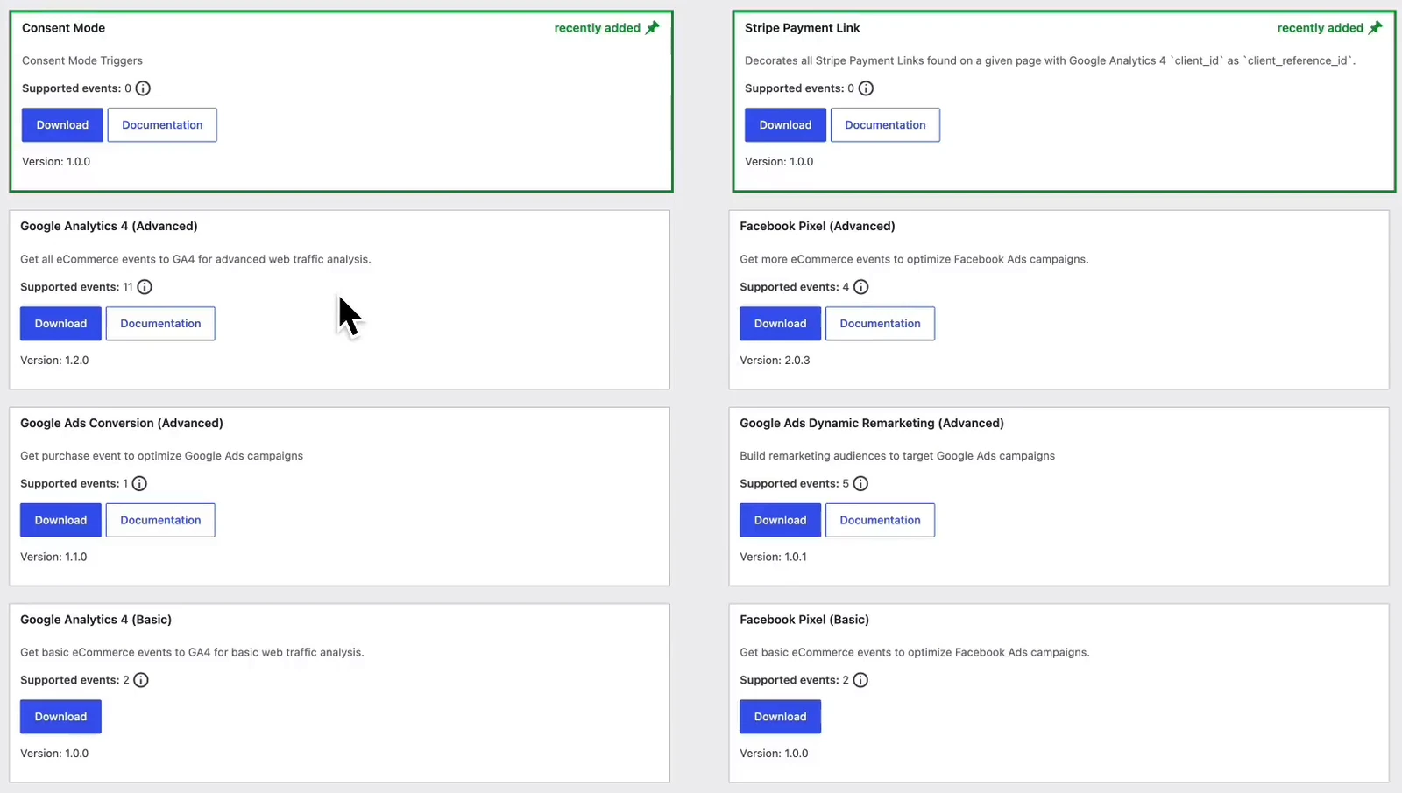Click info icon beside Stripe Payment Link supported events

point(866,88)
